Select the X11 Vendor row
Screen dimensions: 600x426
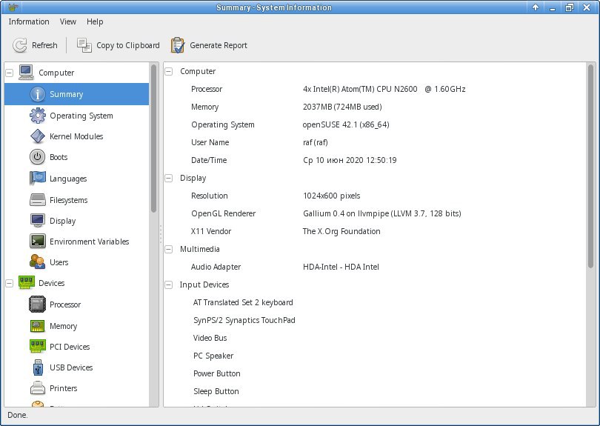tap(375, 232)
